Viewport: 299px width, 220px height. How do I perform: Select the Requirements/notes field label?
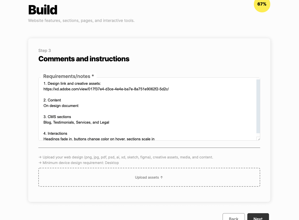click(69, 76)
